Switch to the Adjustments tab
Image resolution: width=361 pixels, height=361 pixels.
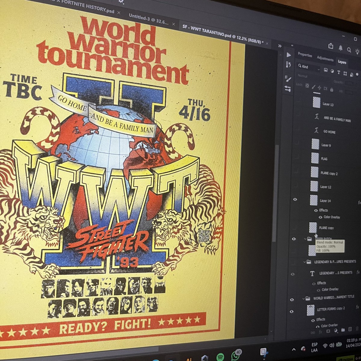(325, 59)
